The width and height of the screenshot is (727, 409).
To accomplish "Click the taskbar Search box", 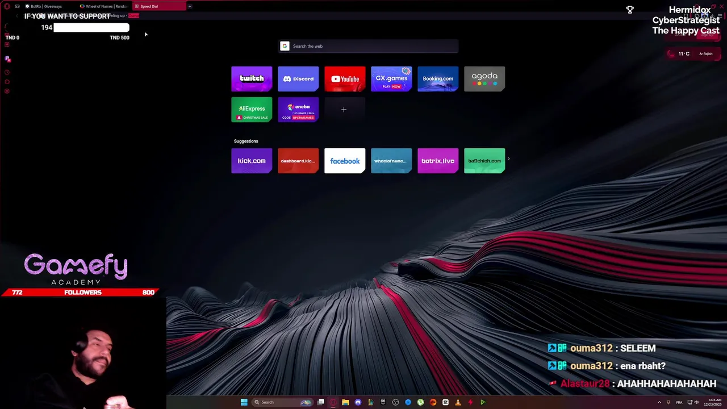I will 283,402.
